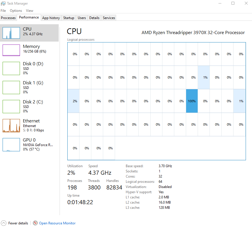Click the Handles count 82834
The image size is (252, 229).
click(x=114, y=187)
